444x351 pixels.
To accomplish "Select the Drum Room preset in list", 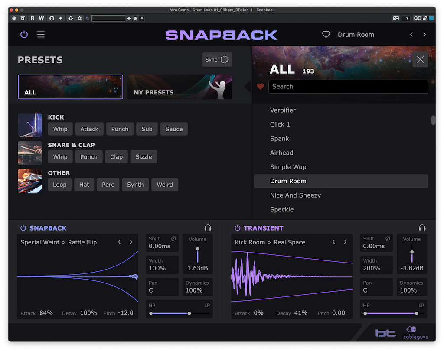I will click(x=341, y=181).
